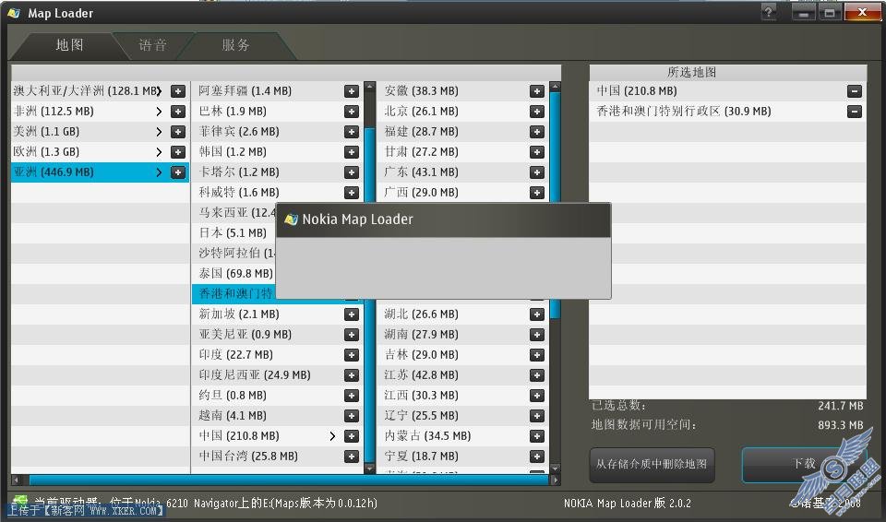Click country list scroll down arrow
Image resolution: width=886 pixels, height=522 pixels.
[369, 469]
